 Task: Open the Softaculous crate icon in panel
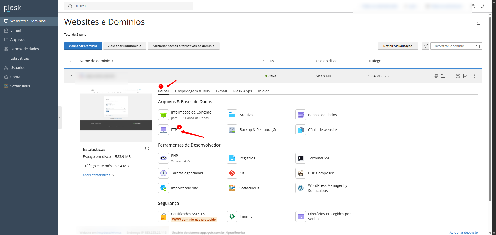click(x=232, y=188)
